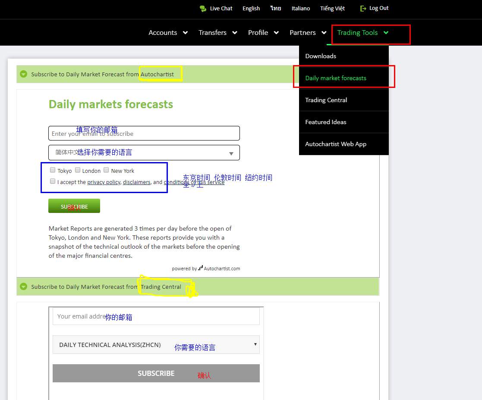Tick the New York checkbox
This screenshot has width=482, height=400.
pyautogui.click(x=106, y=170)
